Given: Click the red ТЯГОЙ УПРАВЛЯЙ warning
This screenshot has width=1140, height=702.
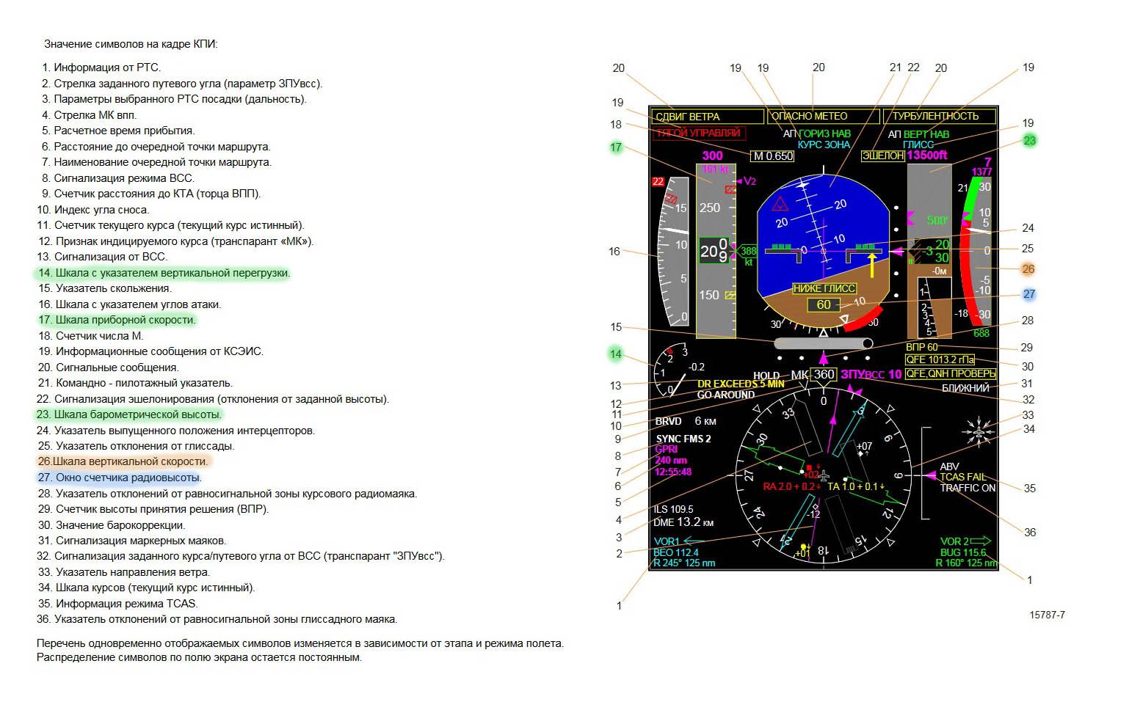Looking at the screenshot, I should 698,134.
